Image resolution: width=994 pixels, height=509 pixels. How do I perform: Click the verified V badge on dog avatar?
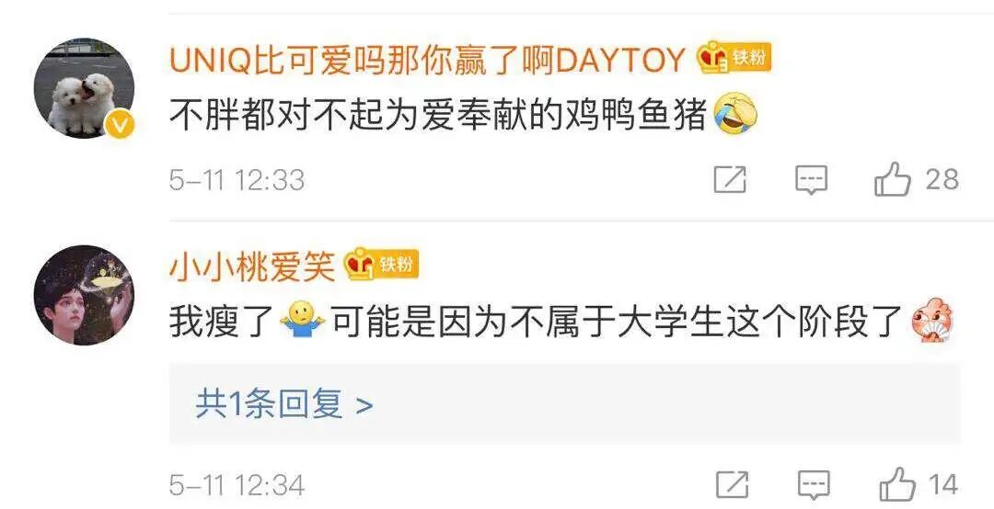coord(119,126)
